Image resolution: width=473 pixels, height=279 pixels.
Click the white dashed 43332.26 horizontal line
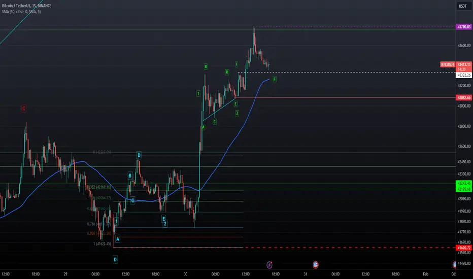coord(347,73)
